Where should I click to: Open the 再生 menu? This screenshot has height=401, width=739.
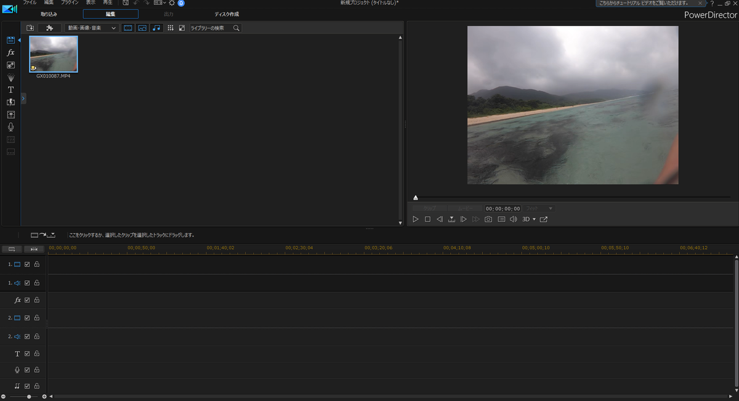click(108, 3)
